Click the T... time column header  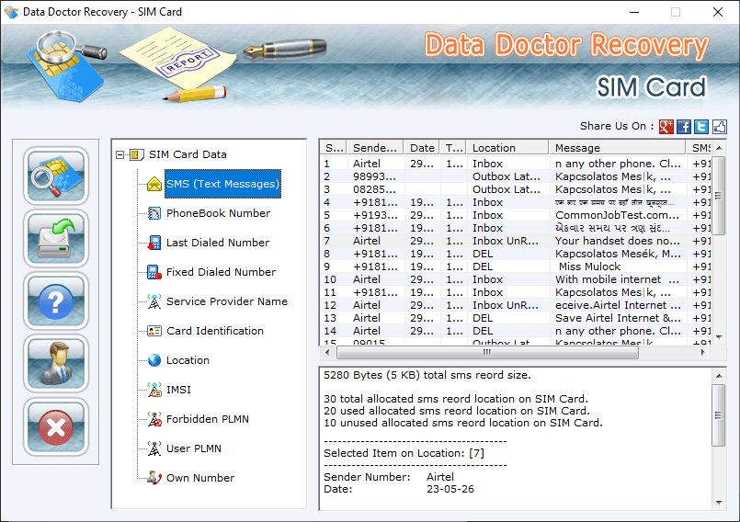pyautogui.click(x=453, y=148)
